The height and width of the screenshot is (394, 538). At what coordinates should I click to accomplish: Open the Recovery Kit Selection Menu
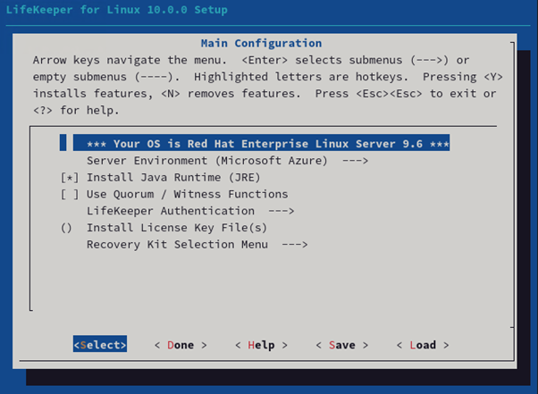(x=177, y=245)
